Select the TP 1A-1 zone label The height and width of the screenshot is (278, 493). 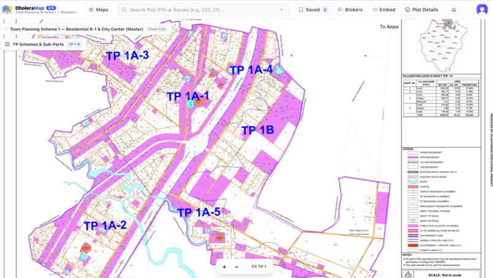[x=188, y=96]
